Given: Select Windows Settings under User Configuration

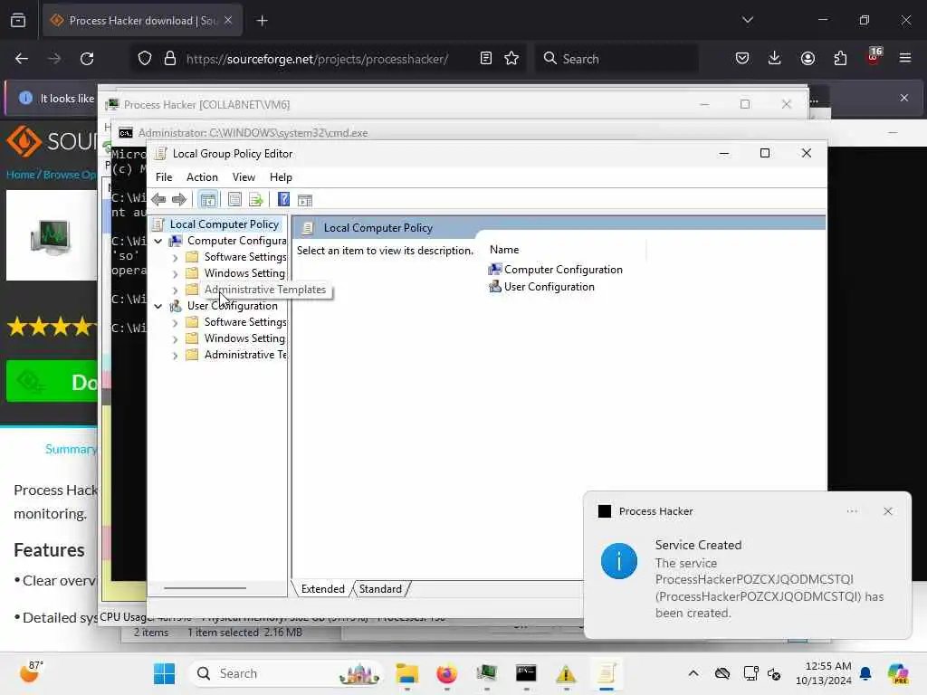Looking at the screenshot, I should pos(244,338).
